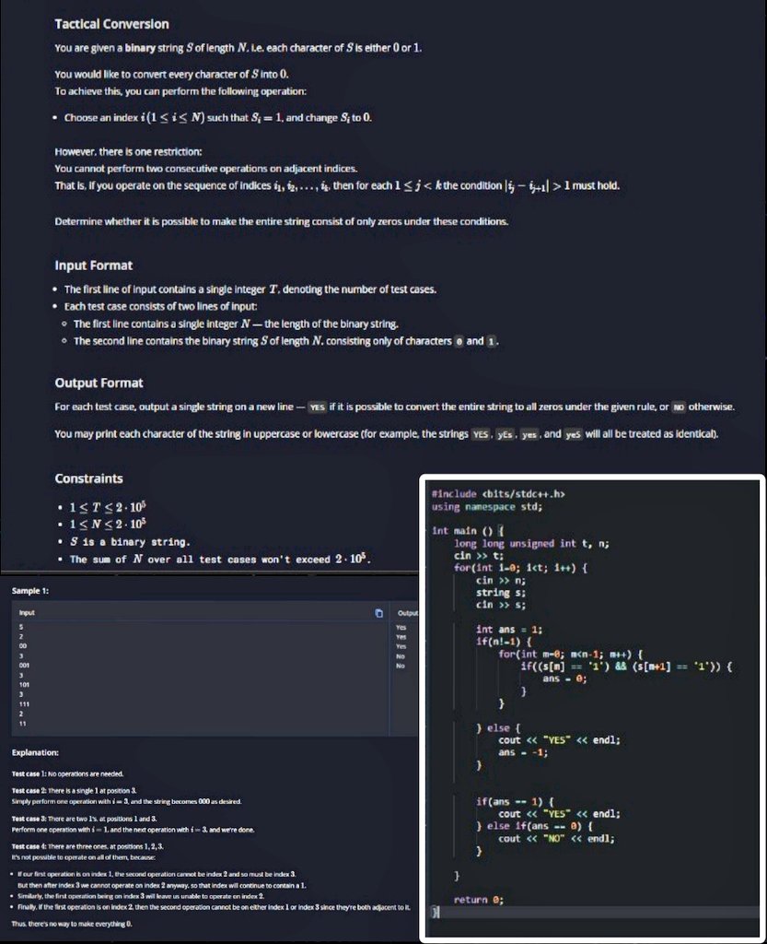
Task: Click the 'Tactical Conversion' problem title
Action: pos(111,24)
